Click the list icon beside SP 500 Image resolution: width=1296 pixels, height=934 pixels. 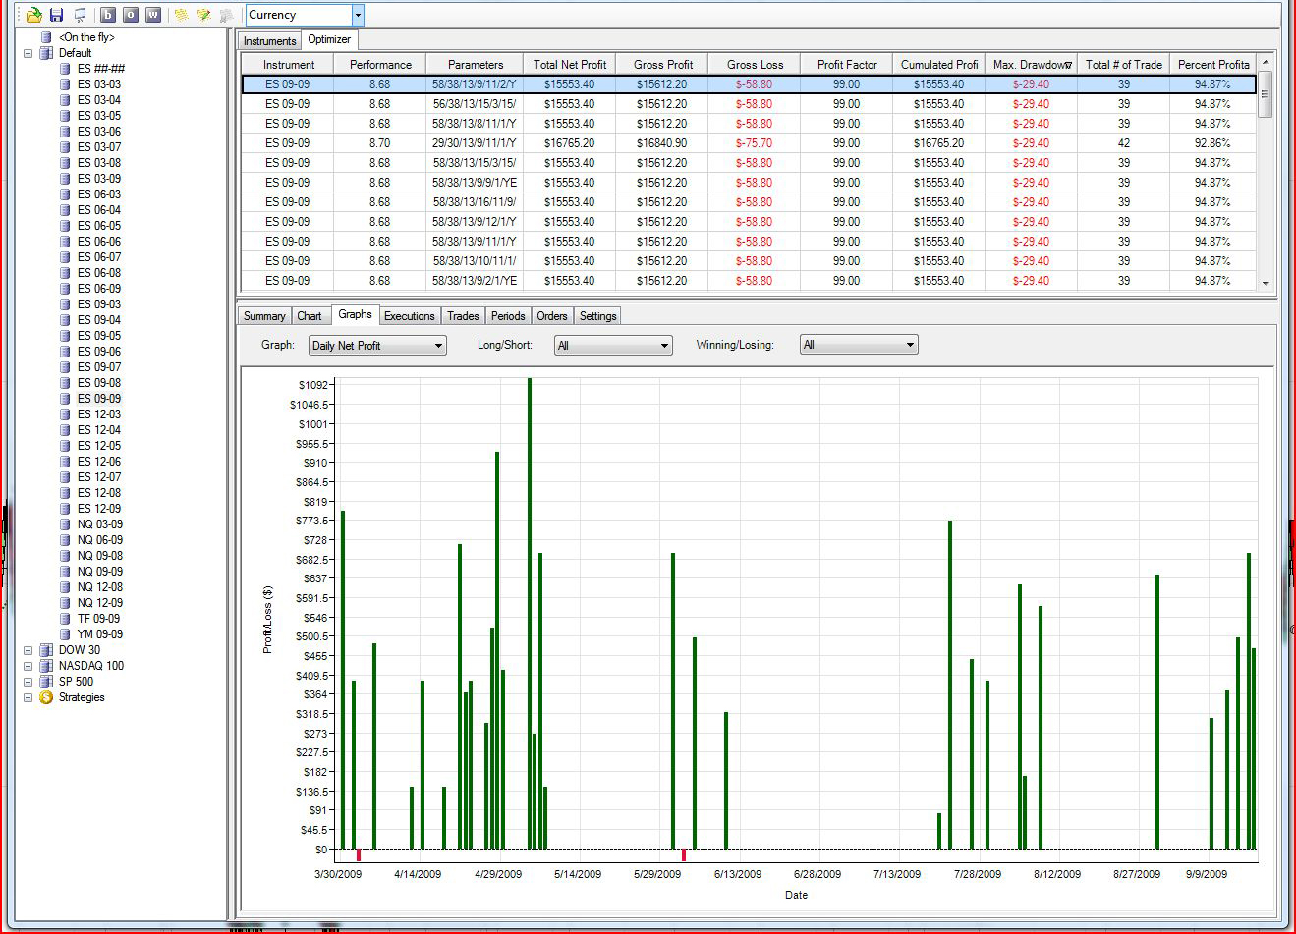pyautogui.click(x=46, y=682)
